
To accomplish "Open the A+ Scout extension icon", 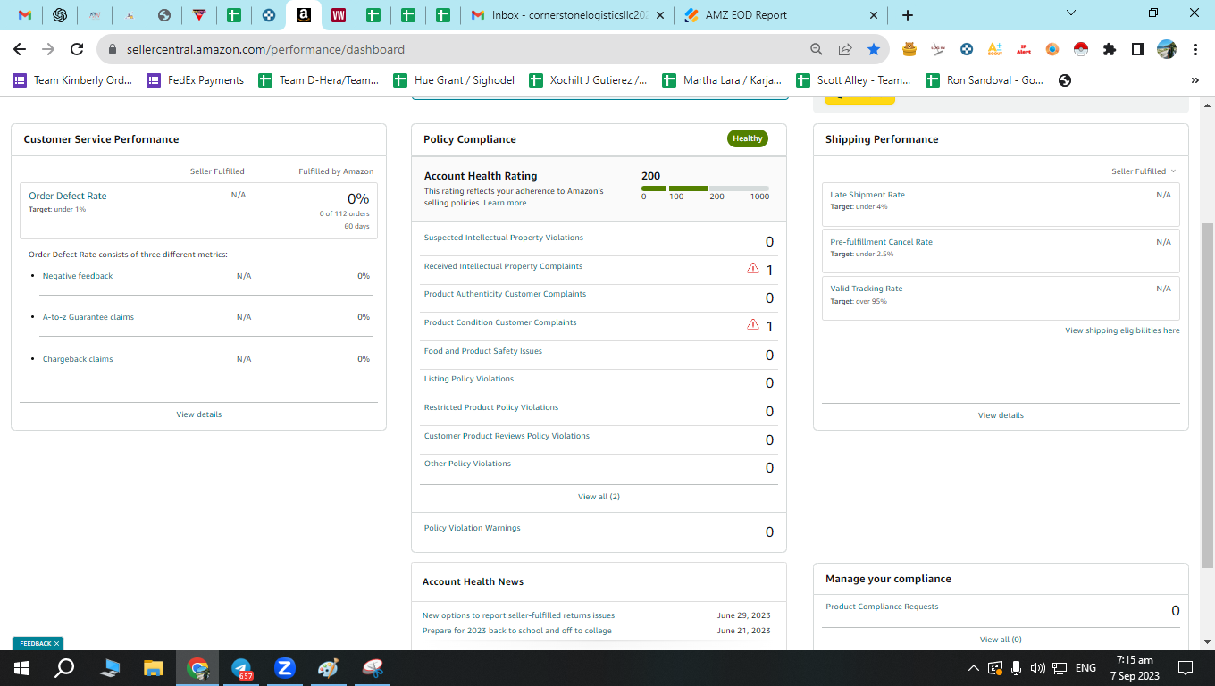I will point(995,49).
